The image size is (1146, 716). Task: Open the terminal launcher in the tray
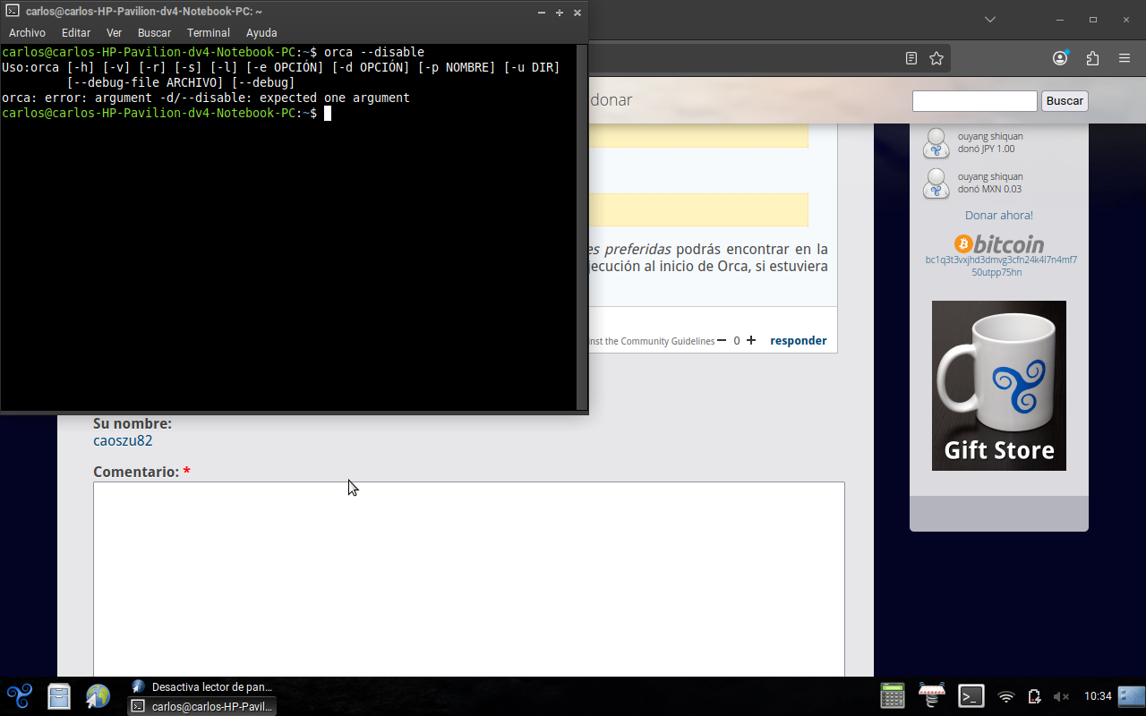[x=971, y=695]
